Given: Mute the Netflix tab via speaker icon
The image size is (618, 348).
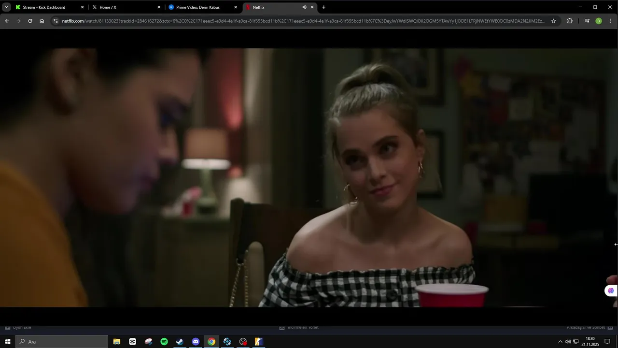Looking at the screenshot, I should coord(304,7).
